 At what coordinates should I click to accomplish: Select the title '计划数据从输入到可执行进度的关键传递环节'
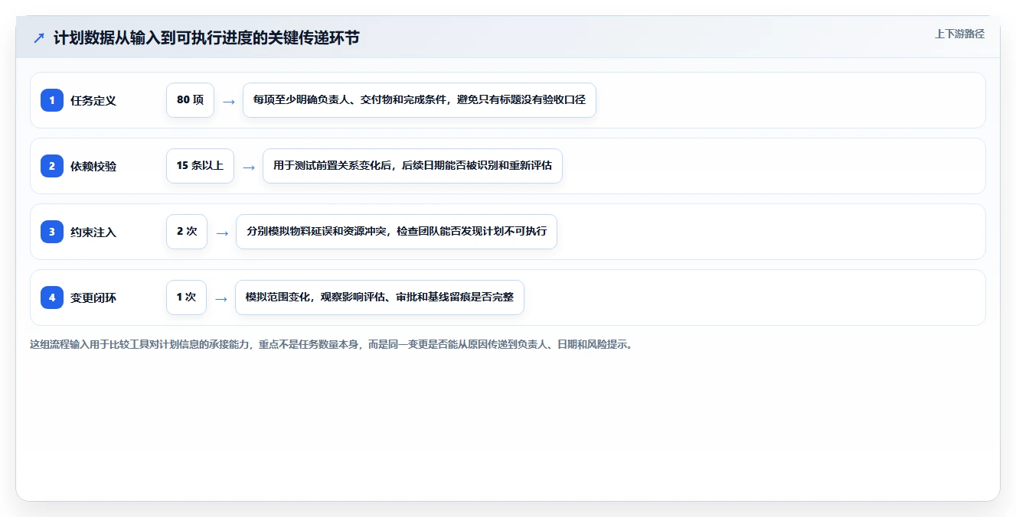pyautogui.click(x=206, y=37)
